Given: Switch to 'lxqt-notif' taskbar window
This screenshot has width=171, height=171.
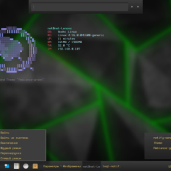Looking at the screenshot, I should click(x=111, y=166).
